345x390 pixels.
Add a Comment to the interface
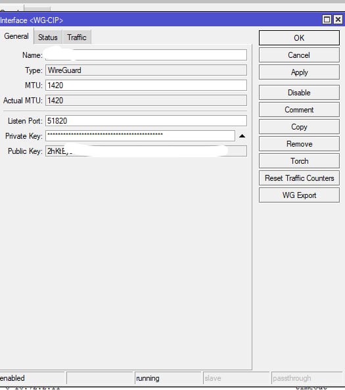[299, 110]
